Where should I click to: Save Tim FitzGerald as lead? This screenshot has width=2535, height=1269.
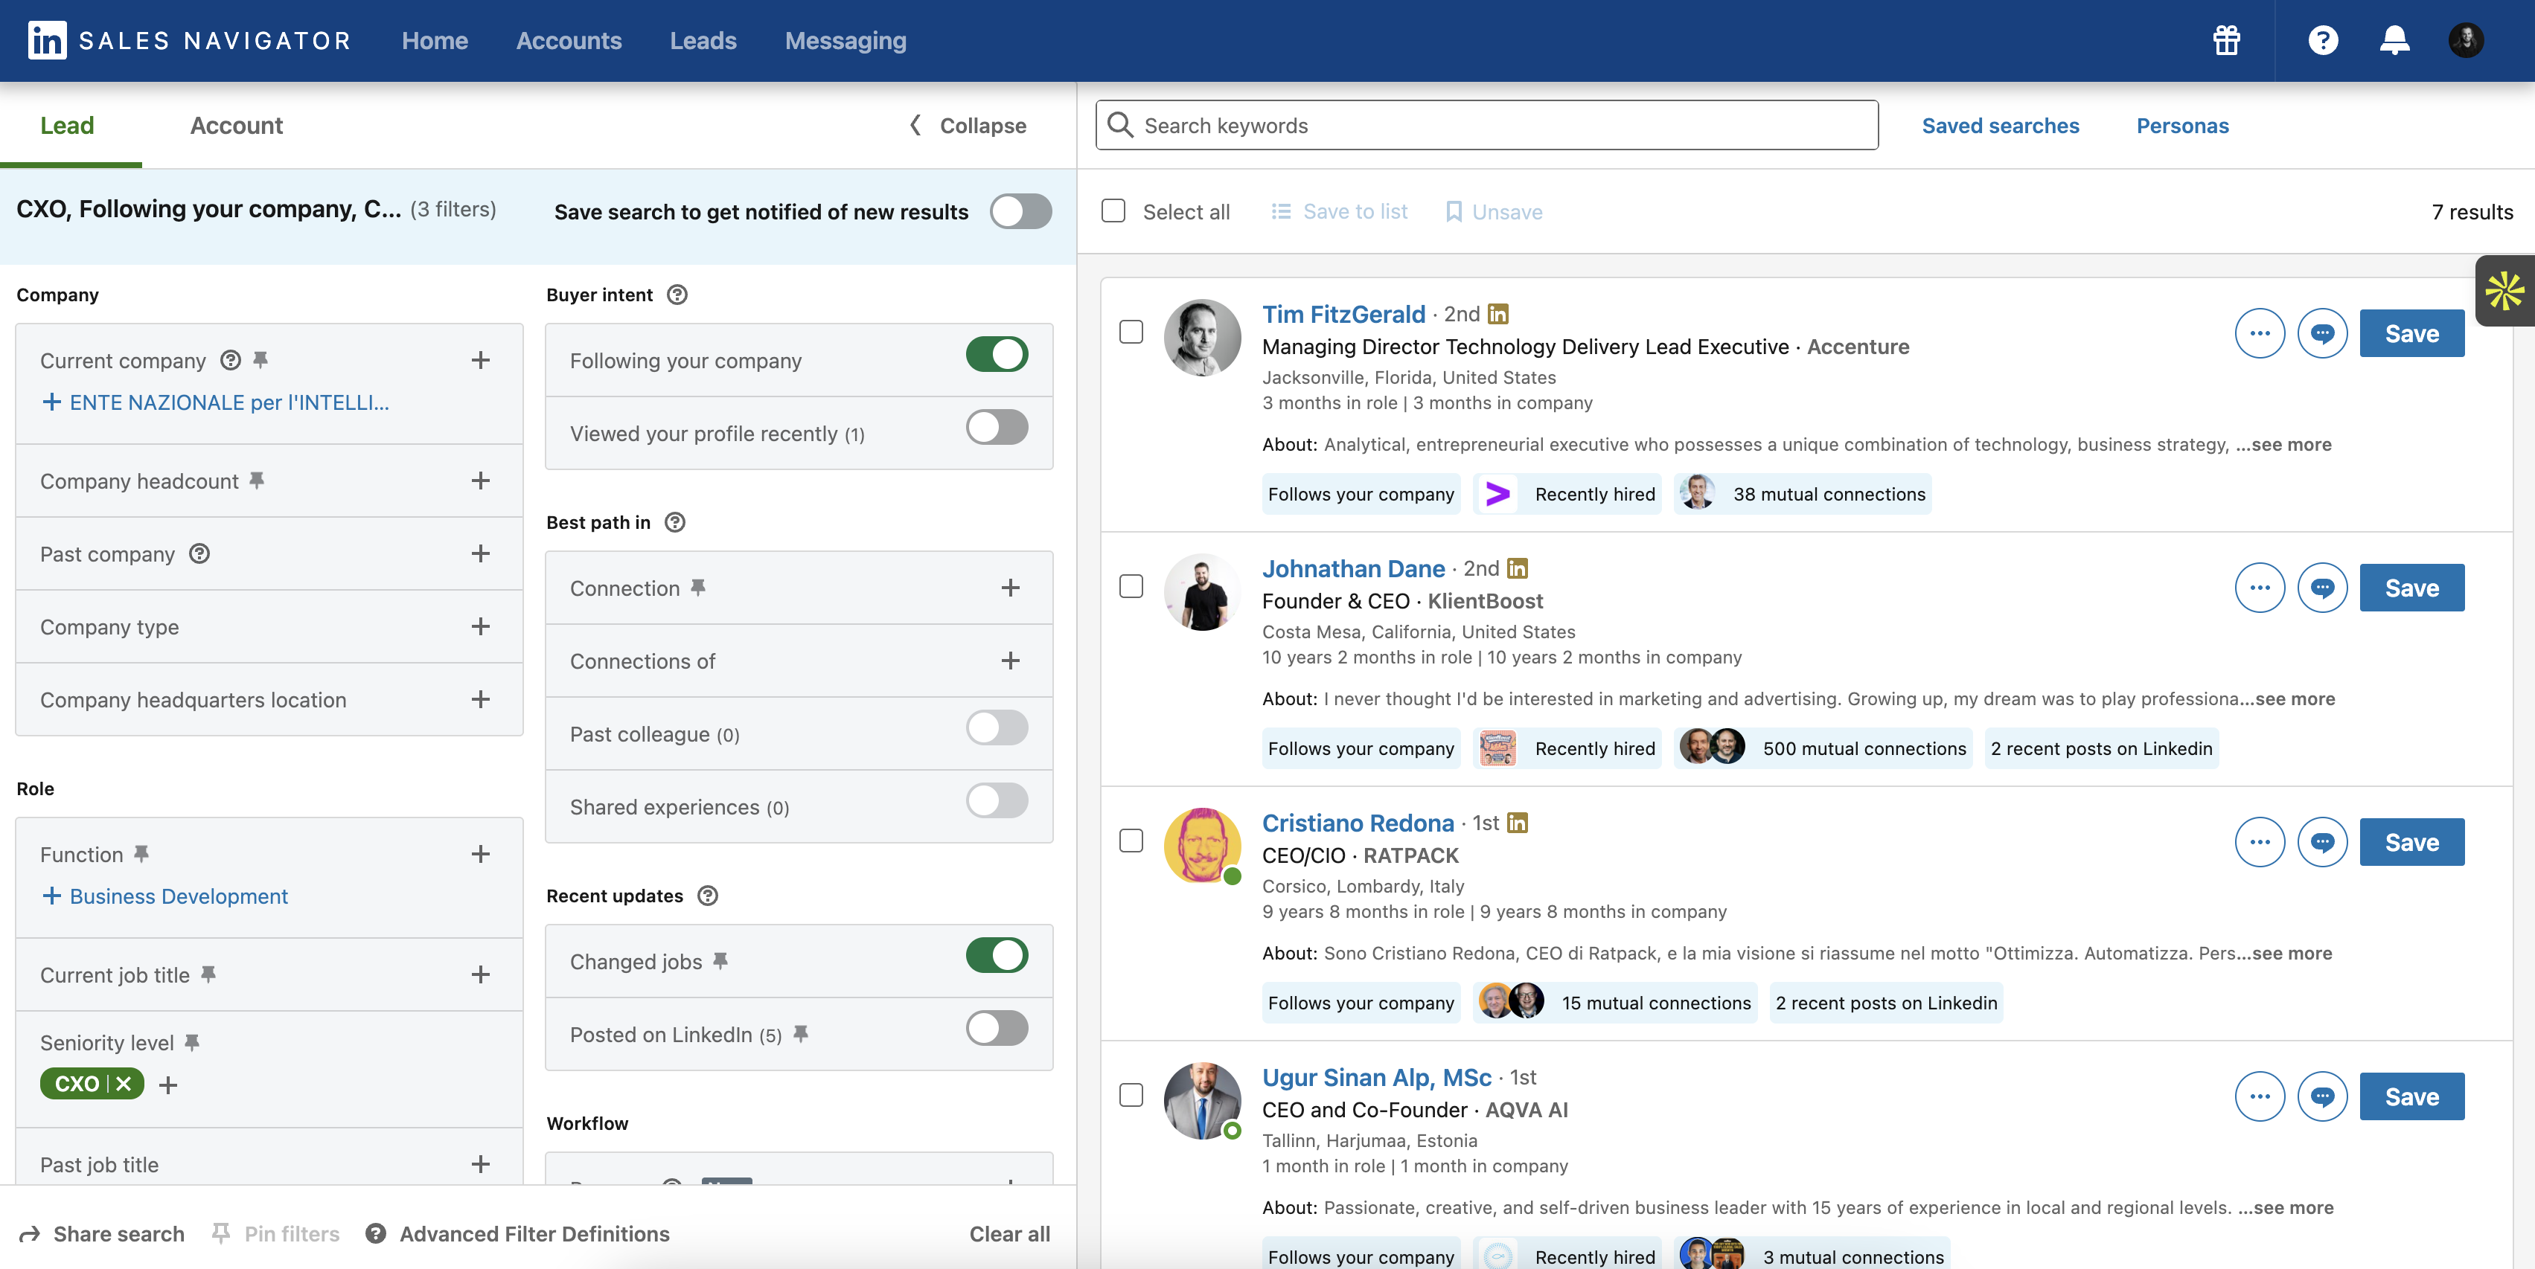[2412, 333]
